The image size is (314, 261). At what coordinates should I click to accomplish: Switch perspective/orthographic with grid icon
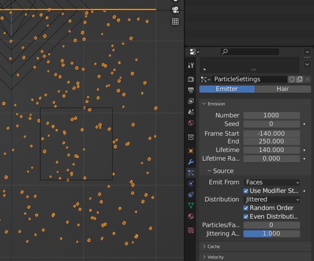pyautogui.click(x=175, y=21)
